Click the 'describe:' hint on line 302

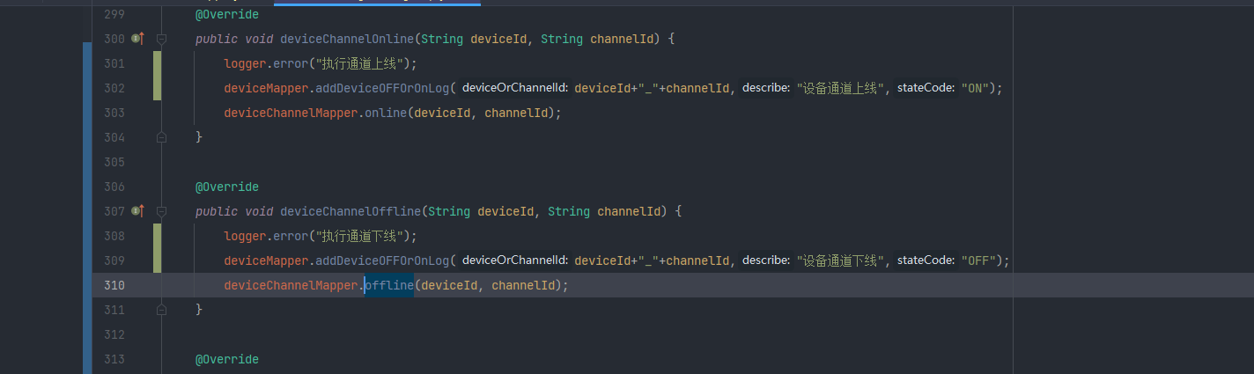click(766, 88)
